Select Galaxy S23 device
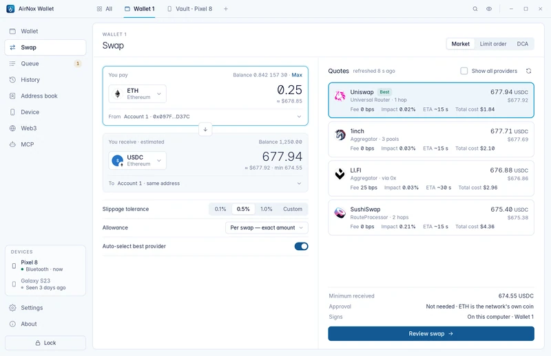 tap(45, 284)
